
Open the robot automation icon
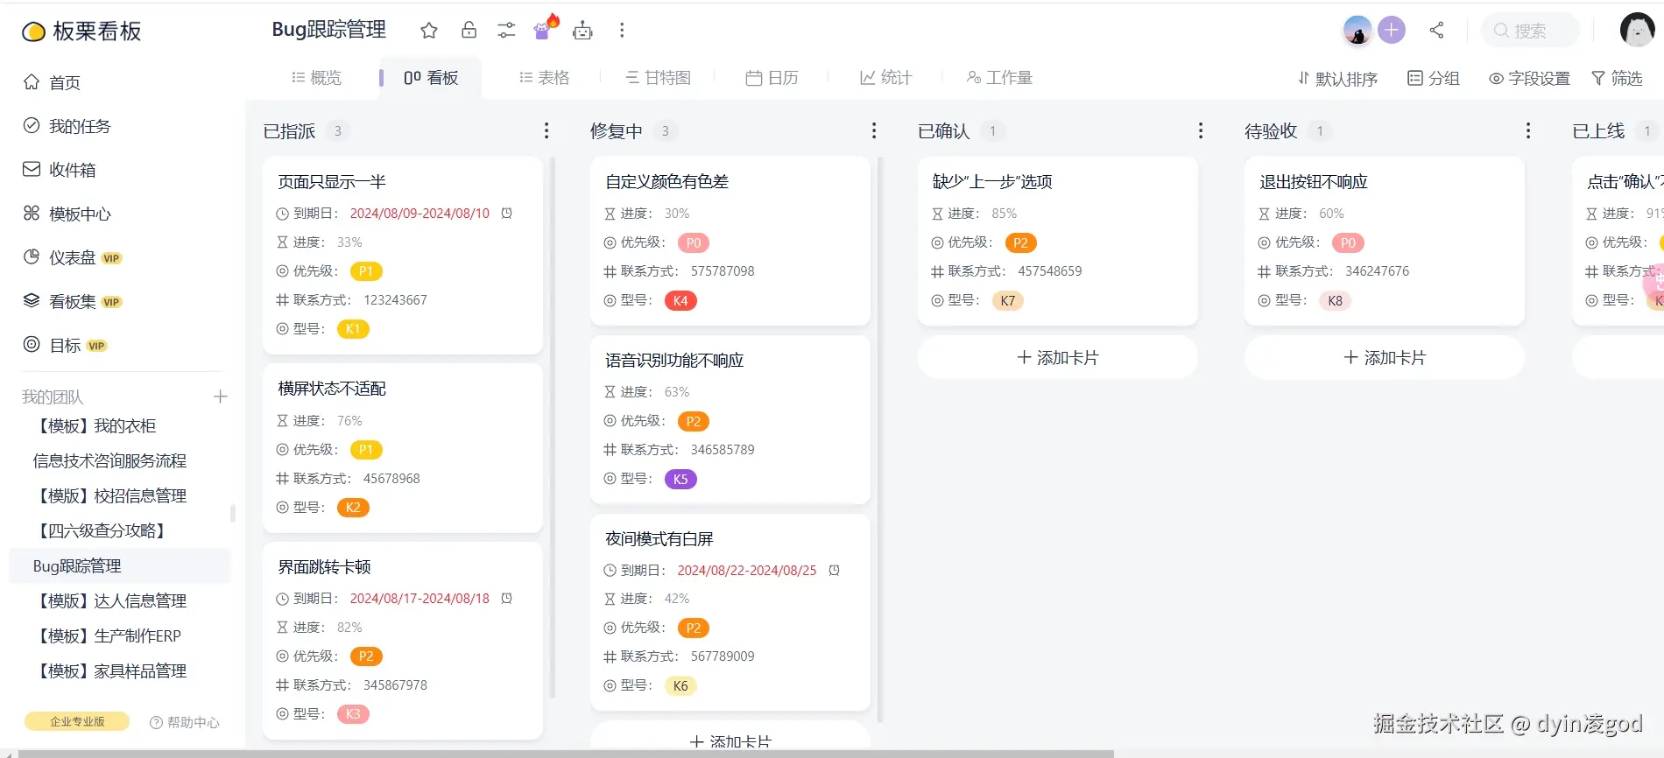click(582, 31)
